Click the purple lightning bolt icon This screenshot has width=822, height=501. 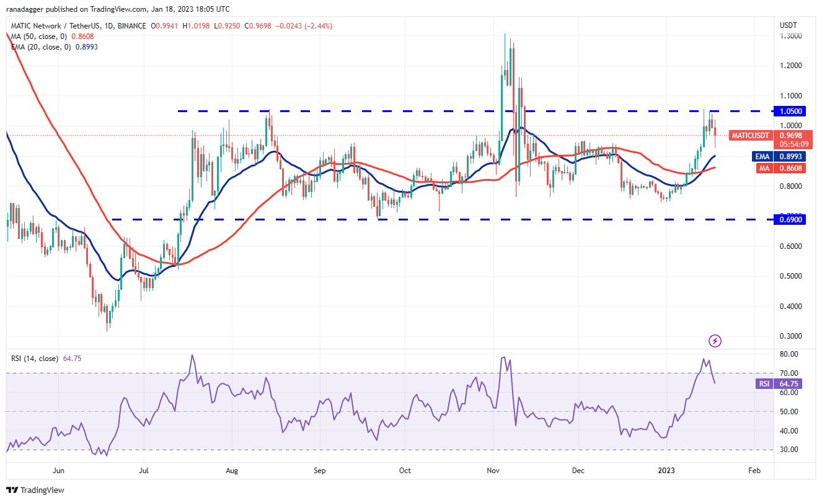(x=715, y=341)
